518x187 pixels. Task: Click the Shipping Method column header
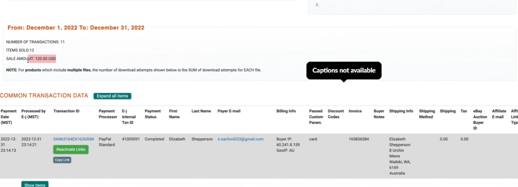pos(427,114)
